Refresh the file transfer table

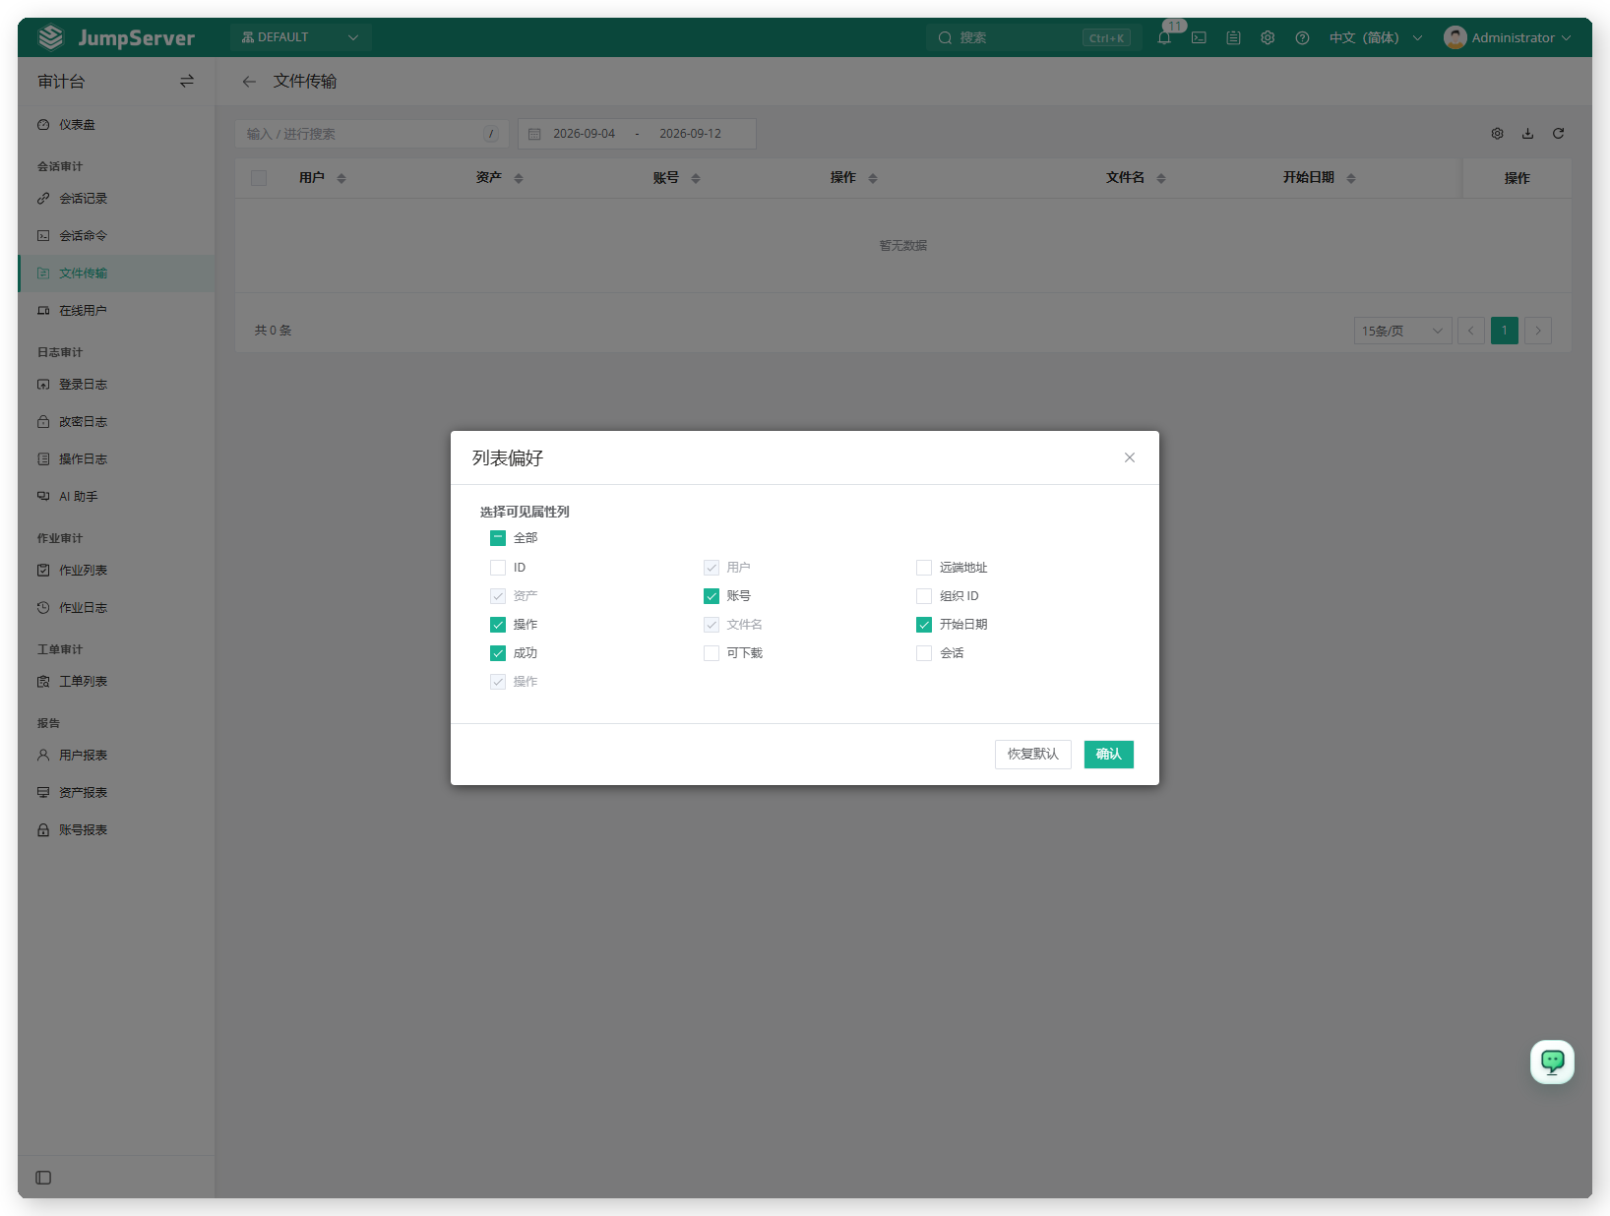click(x=1558, y=134)
